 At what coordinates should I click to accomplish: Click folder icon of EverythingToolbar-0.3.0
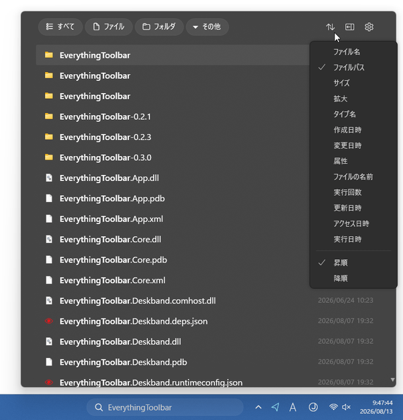pyautogui.click(x=49, y=157)
